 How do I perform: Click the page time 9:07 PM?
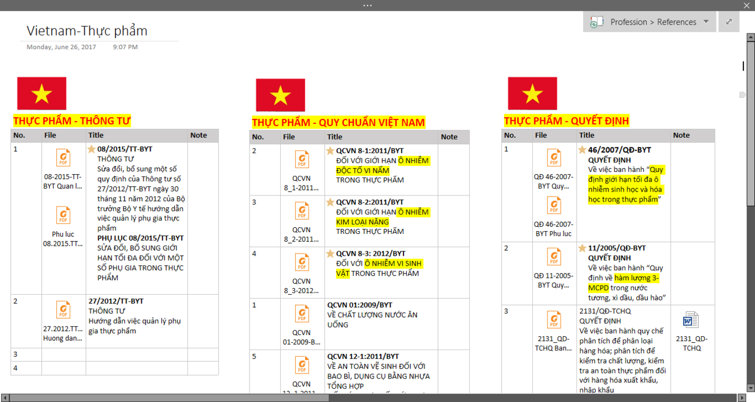point(126,47)
